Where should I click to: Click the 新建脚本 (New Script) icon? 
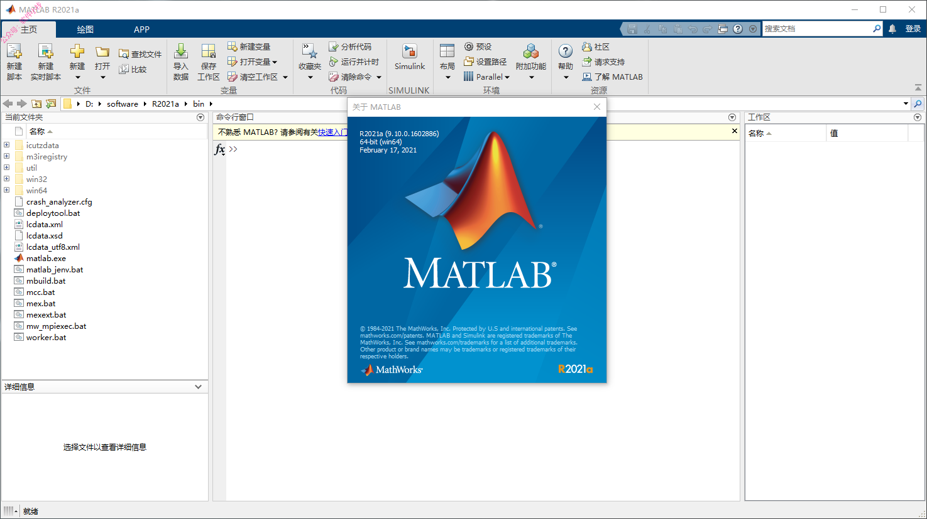pyautogui.click(x=14, y=51)
